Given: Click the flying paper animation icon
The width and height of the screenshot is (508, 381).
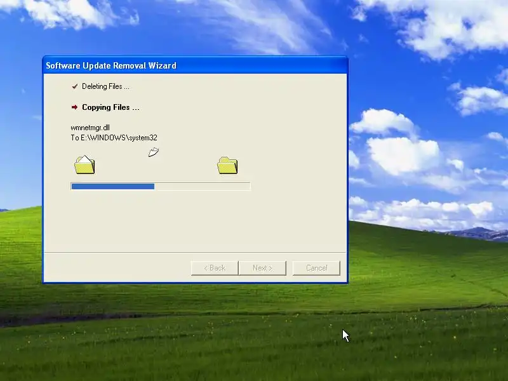Looking at the screenshot, I should [154, 152].
